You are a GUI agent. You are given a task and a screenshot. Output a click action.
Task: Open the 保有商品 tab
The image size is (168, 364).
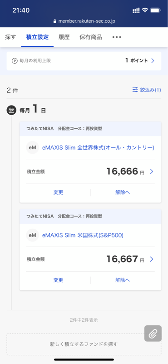pos(91,37)
